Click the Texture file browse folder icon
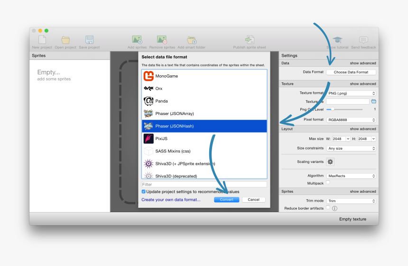 pos(374,101)
